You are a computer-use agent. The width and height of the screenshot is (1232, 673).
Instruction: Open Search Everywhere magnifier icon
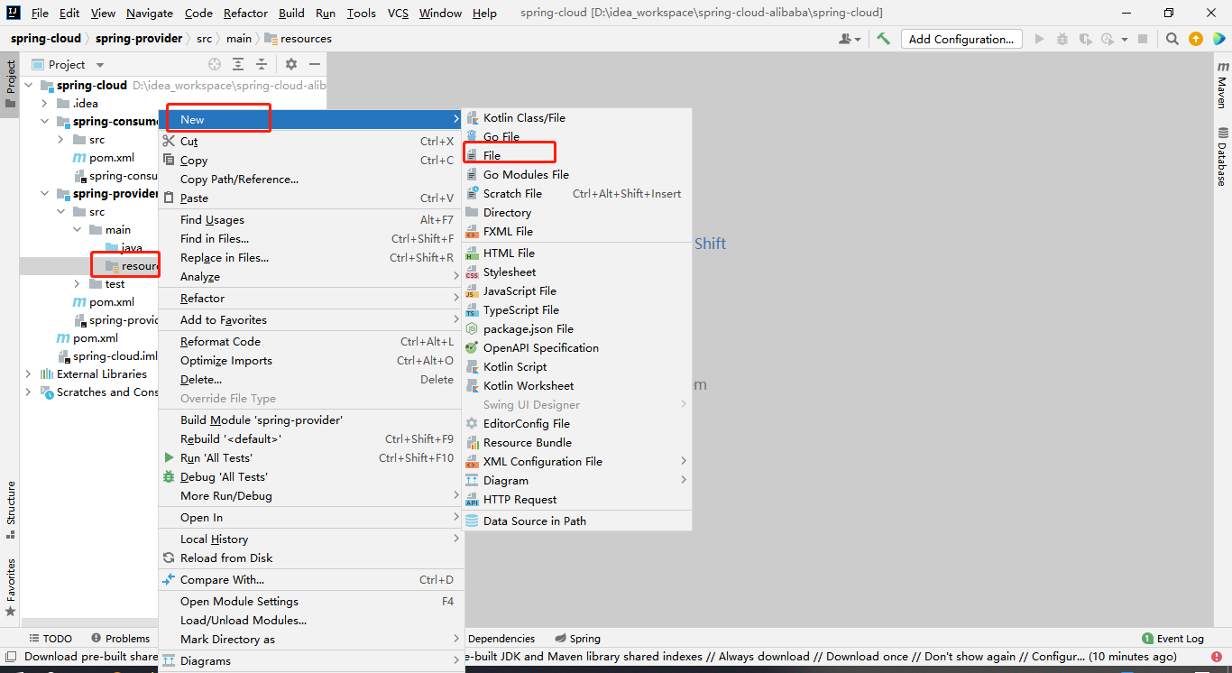pyautogui.click(x=1172, y=39)
